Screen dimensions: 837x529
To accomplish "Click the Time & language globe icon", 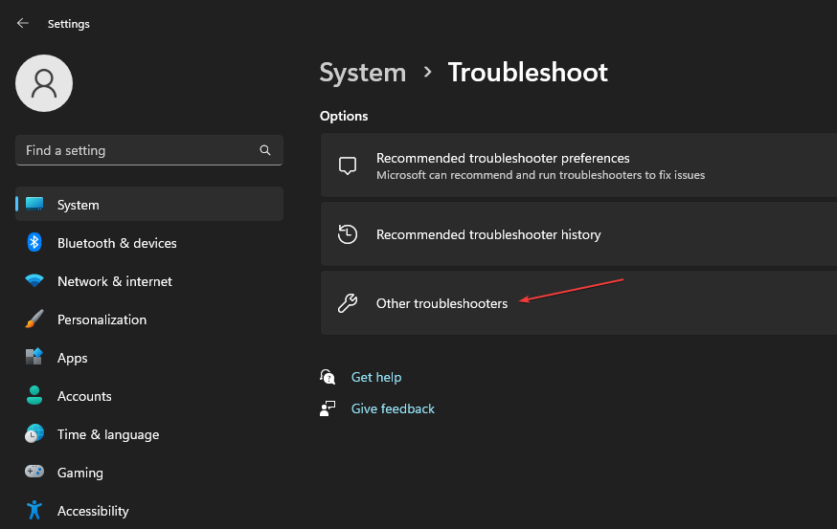I will 34,433.
